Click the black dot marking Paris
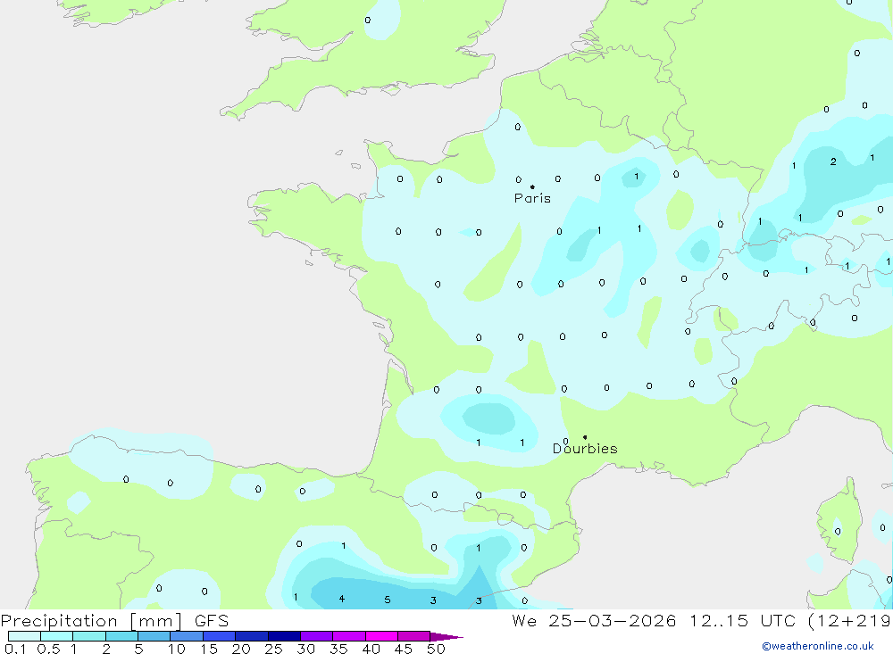The width and height of the screenshot is (893, 654). pyautogui.click(x=532, y=186)
